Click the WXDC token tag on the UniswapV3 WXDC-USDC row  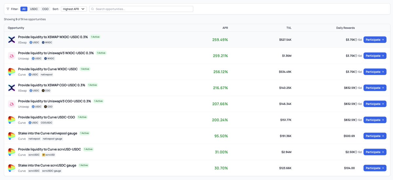[x=49, y=59]
